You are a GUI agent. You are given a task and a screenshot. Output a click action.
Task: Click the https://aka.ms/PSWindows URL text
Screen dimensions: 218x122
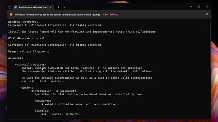(136, 32)
